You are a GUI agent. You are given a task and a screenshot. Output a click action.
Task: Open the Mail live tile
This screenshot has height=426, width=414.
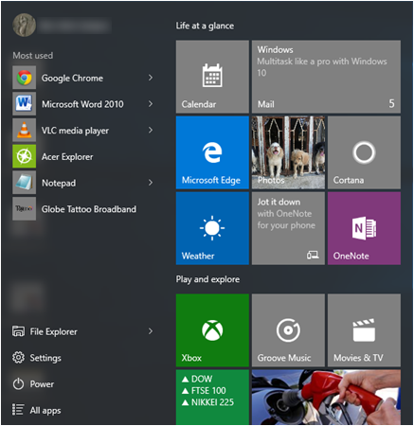click(326, 77)
